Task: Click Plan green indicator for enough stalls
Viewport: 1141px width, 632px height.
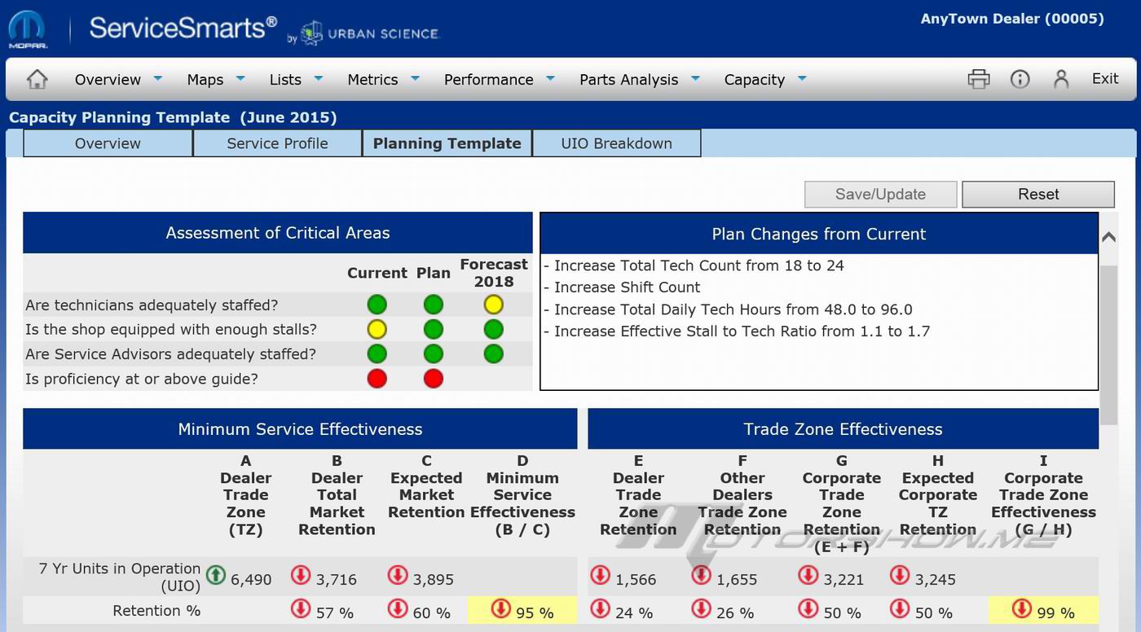Action: [x=434, y=329]
